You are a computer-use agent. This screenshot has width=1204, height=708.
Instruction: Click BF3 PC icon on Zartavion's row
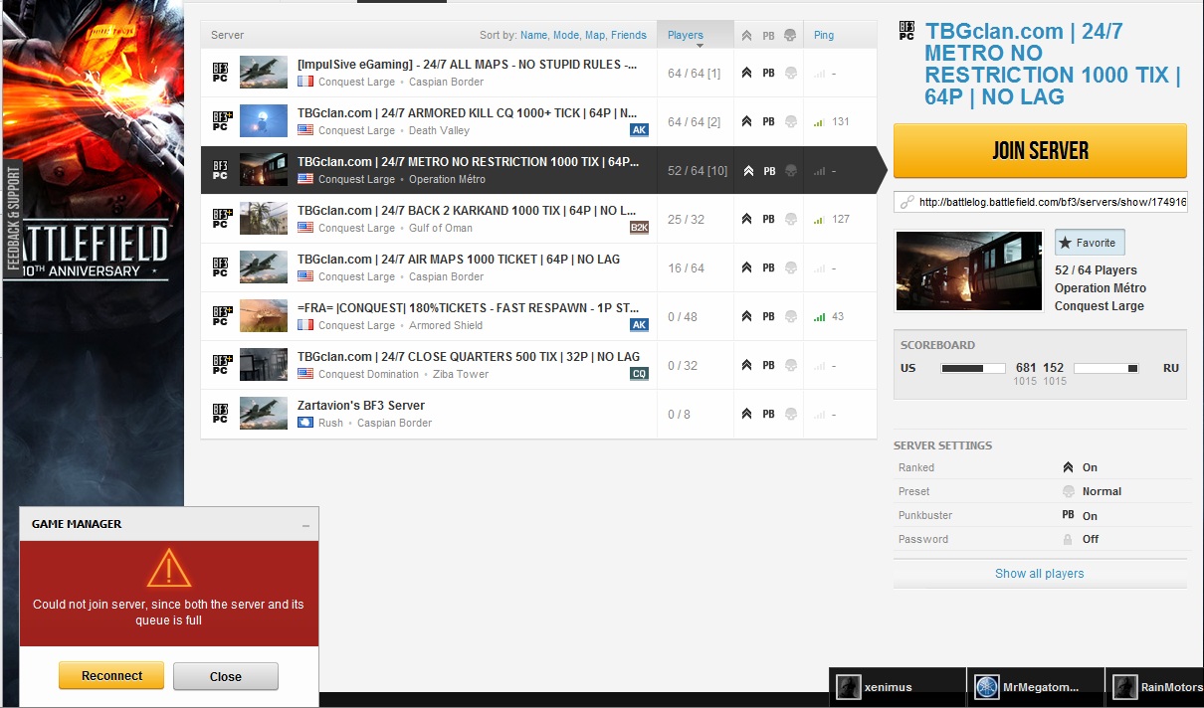pyautogui.click(x=221, y=414)
